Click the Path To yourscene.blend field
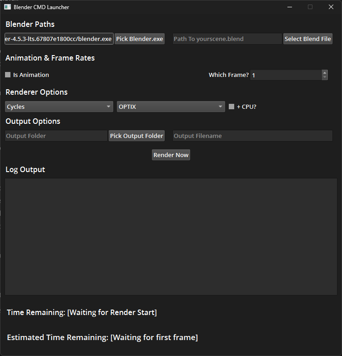This screenshot has width=342, height=356. pyautogui.click(x=227, y=39)
